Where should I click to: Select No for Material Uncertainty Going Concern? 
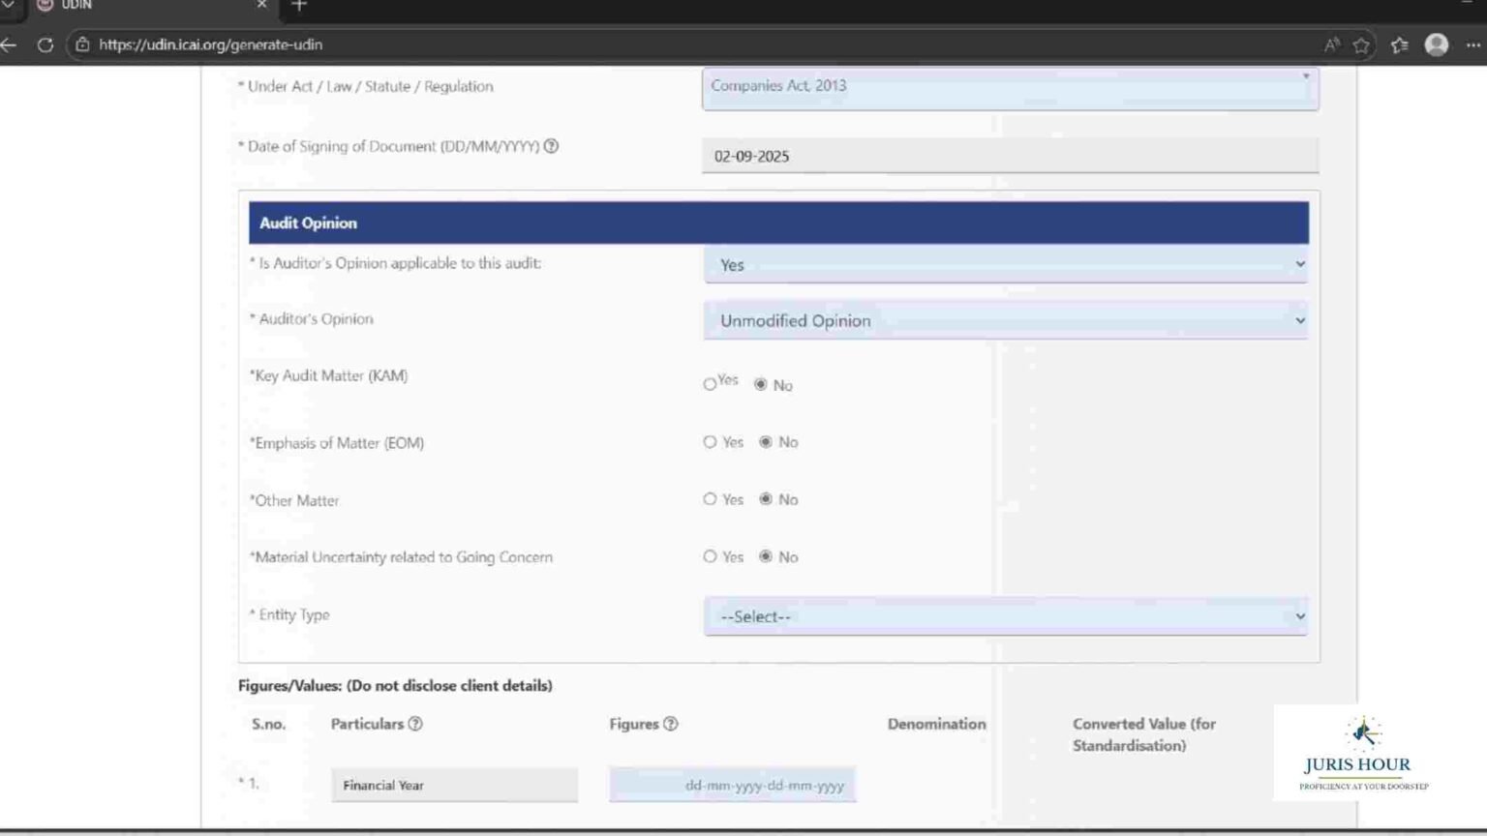(765, 557)
